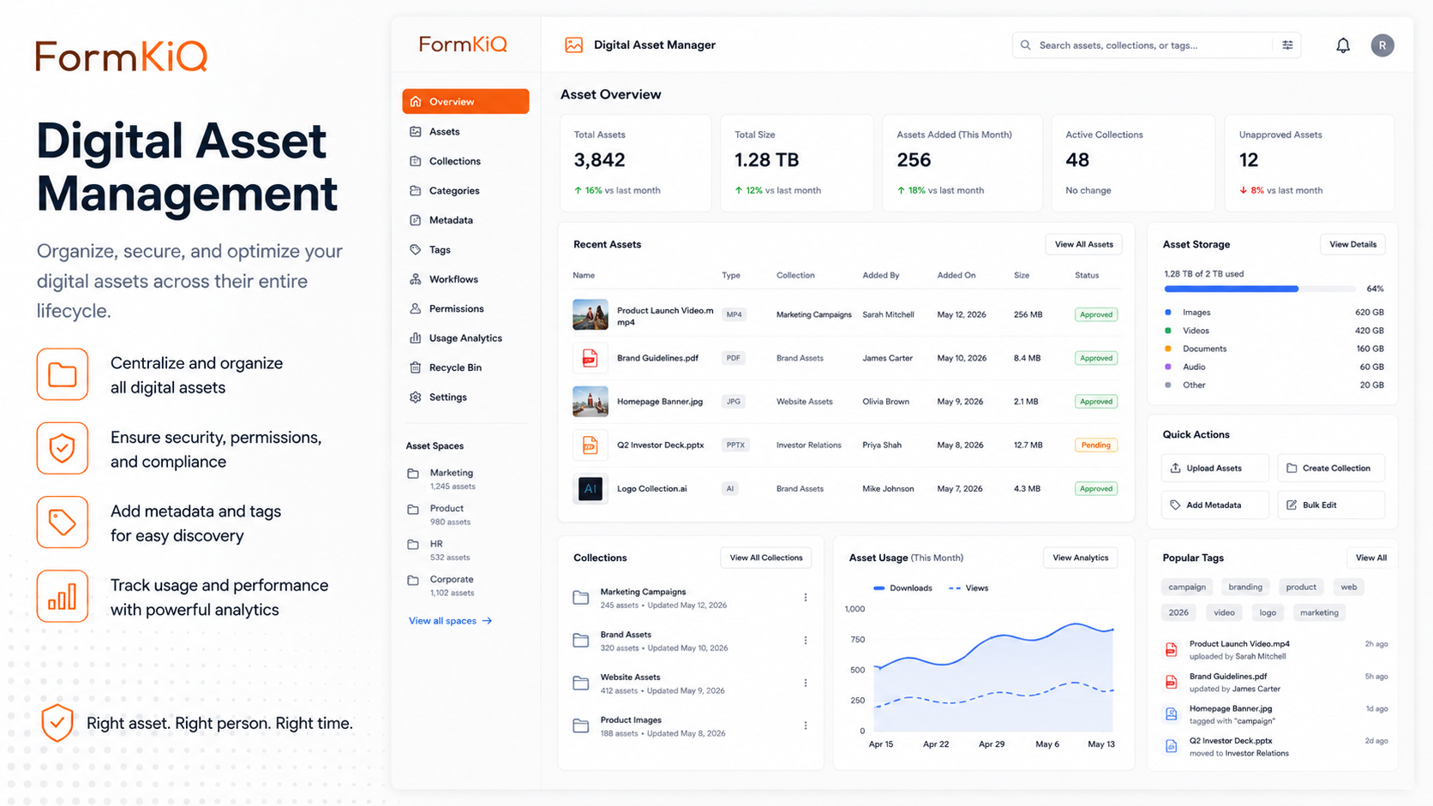
Task: Click View Details for Asset Storage
Action: (x=1352, y=244)
